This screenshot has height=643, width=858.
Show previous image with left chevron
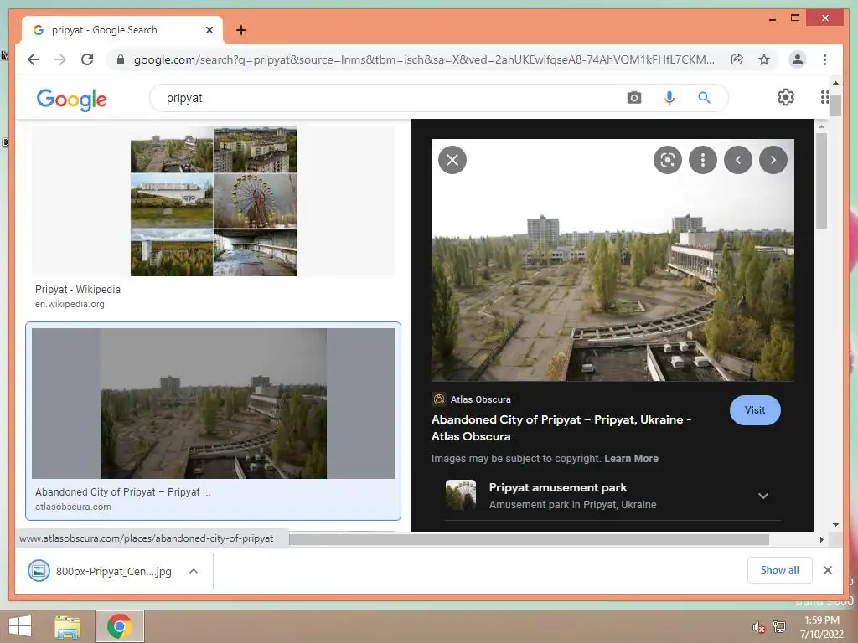[x=738, y=160]
